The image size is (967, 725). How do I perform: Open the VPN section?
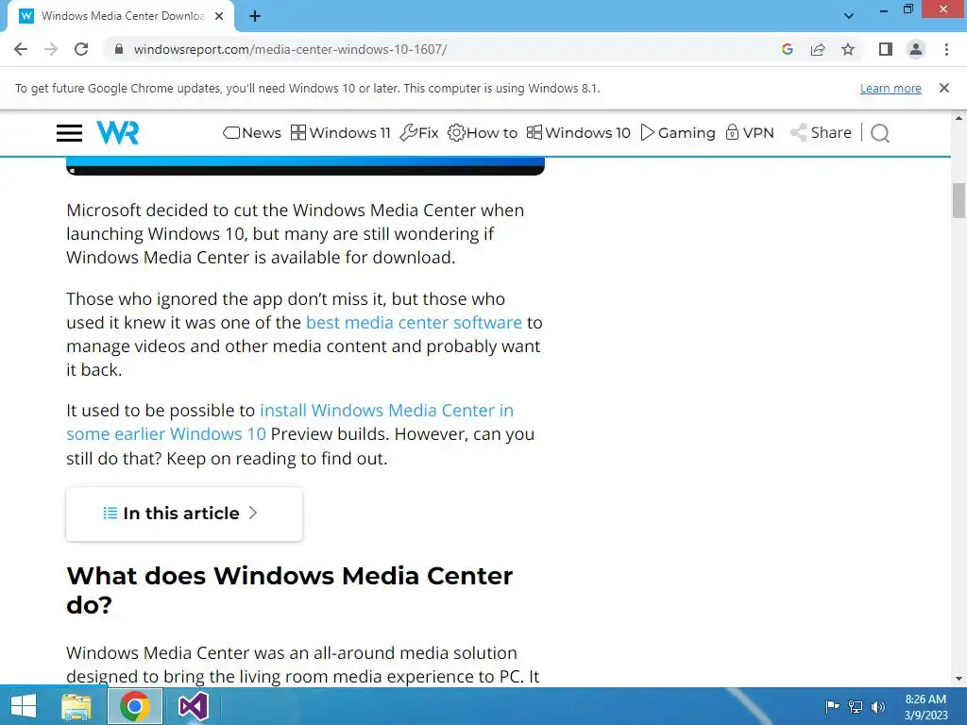(x=749, y=132)
